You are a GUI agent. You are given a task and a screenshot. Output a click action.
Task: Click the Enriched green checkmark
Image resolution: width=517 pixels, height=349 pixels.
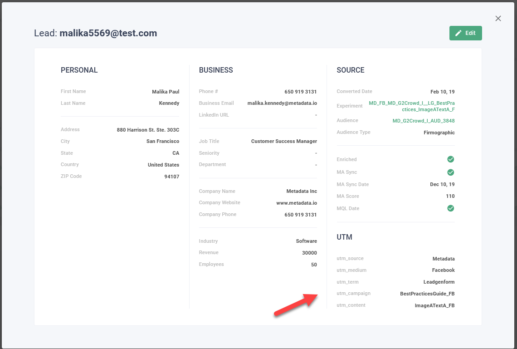coord(450,159)
